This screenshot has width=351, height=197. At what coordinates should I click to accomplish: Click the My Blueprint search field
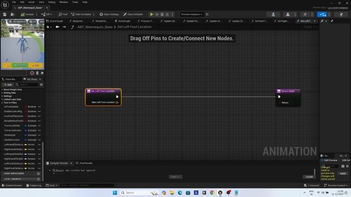(x=27, y=85)
